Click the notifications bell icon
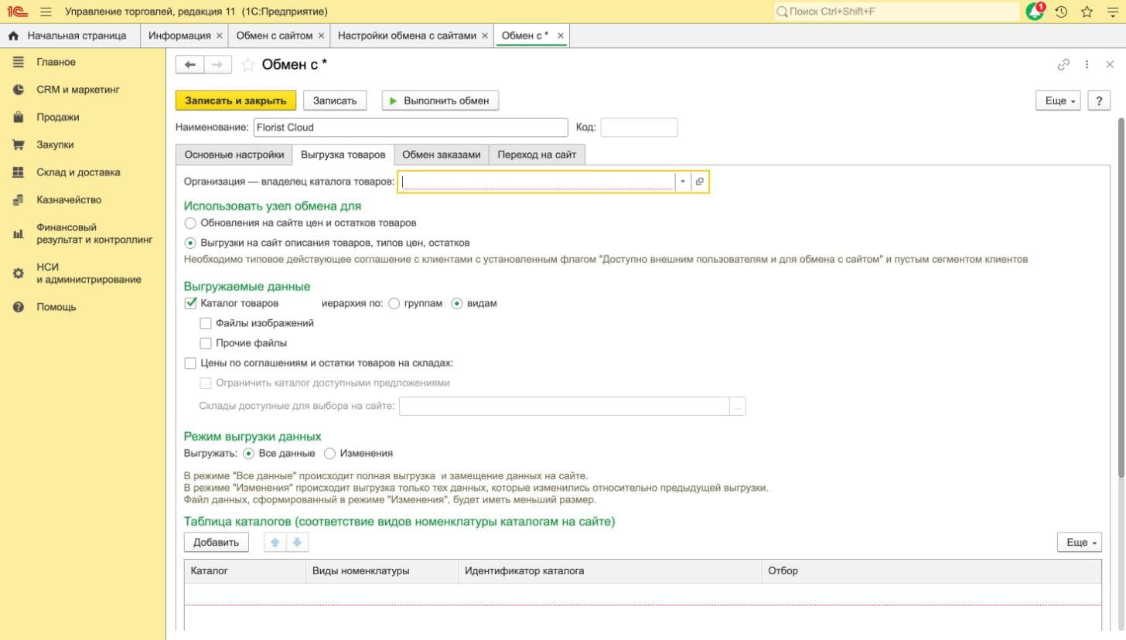1126x640 pixels. (1035, 12)
